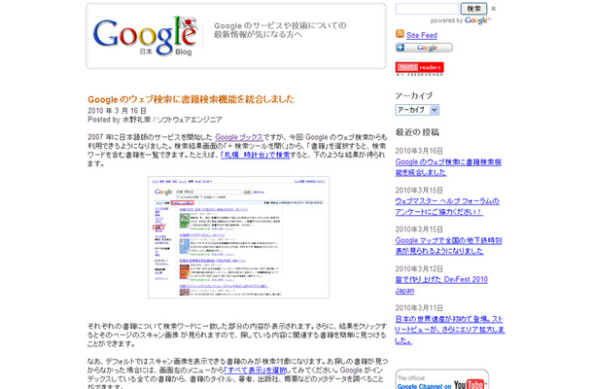Click the YouTube logo in the channel box
This screenshot has height=389, width=593.
click(469, 384)
